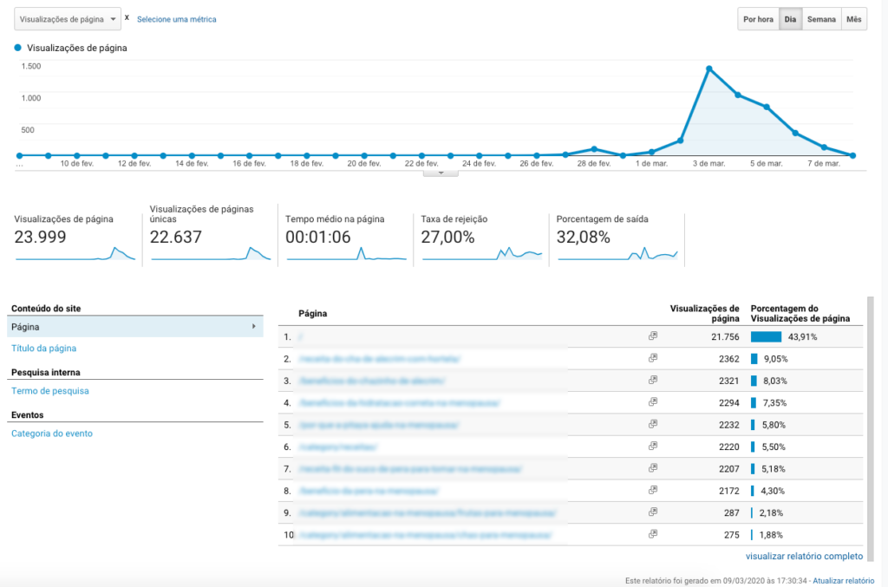Open external link icon for row 7
This screenshot has height=587, width=888.
(653, 468)
